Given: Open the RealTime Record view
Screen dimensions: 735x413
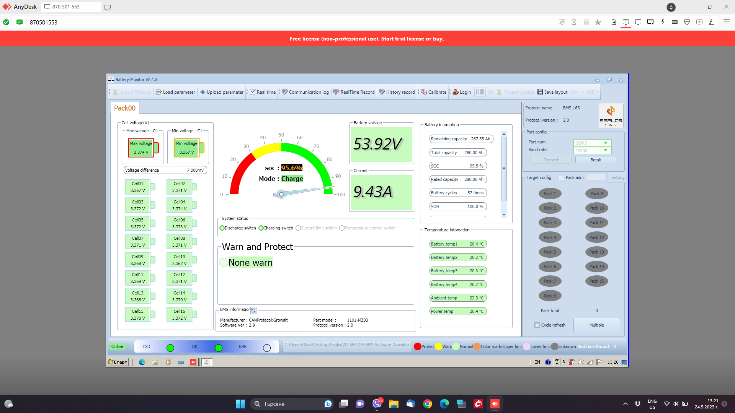Looking at the screenshot, I should (x=336, y=92).
